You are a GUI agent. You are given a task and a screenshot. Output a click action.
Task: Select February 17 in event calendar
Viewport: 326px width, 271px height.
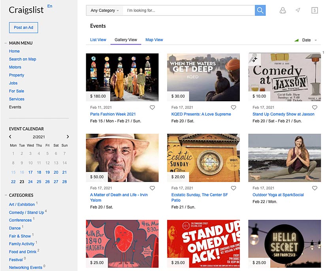click(30, 172)
